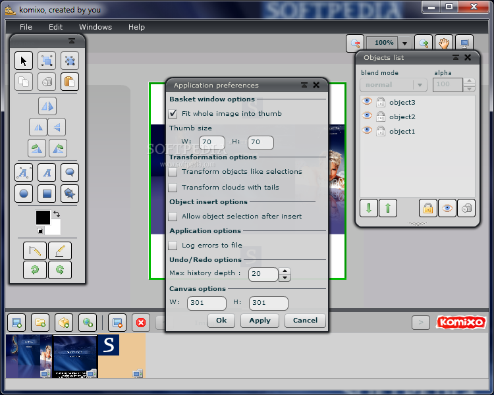Uncheck Fit whole image into thumb
This screenshot has width=494, height=395.
(x=173, y=114)
